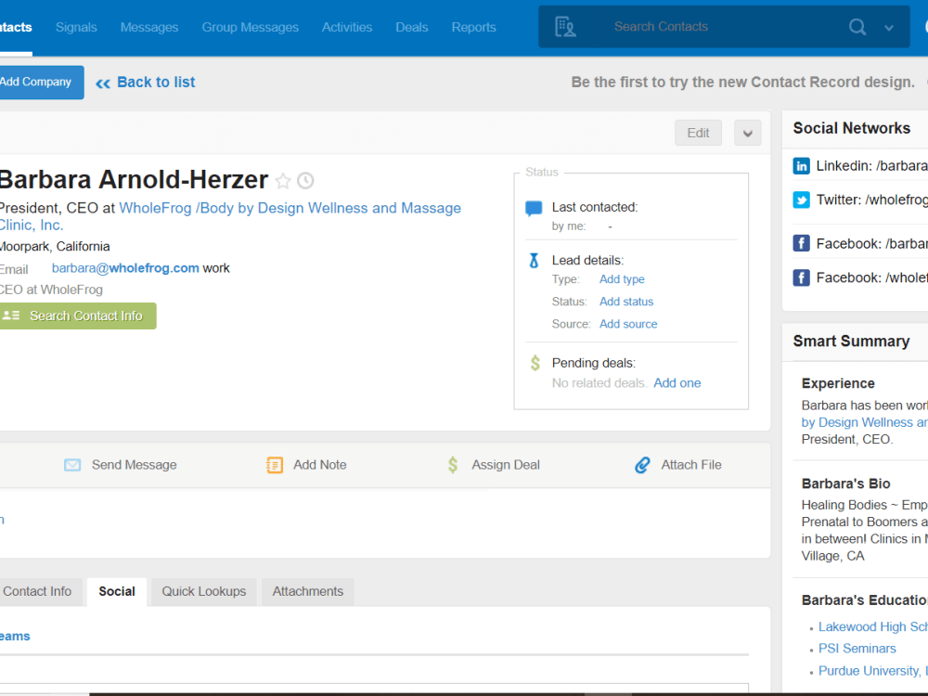
Task: Click the Last contacted chat bubble icon
Action: click(534, 208)
